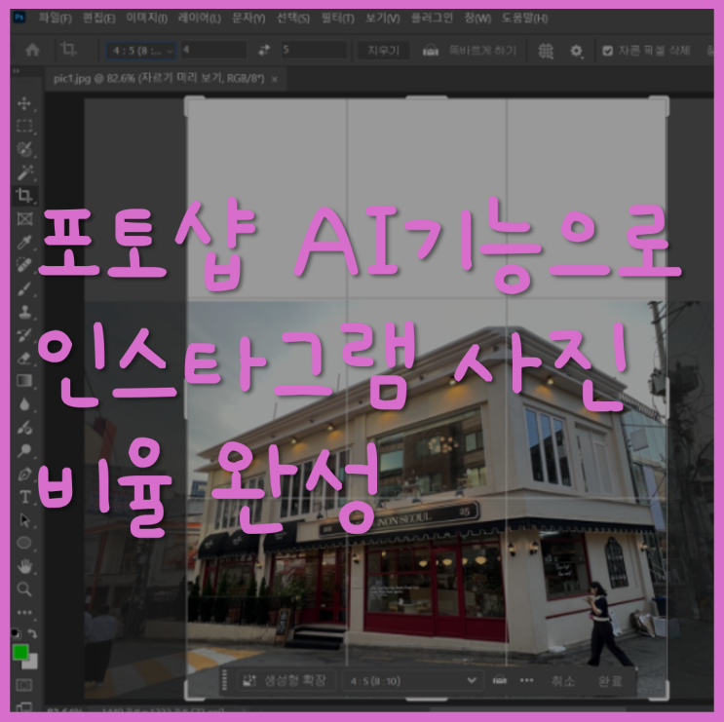Open the 창(W) menu
The width and height of the screenshot is (724, 722).
point(477,19)
